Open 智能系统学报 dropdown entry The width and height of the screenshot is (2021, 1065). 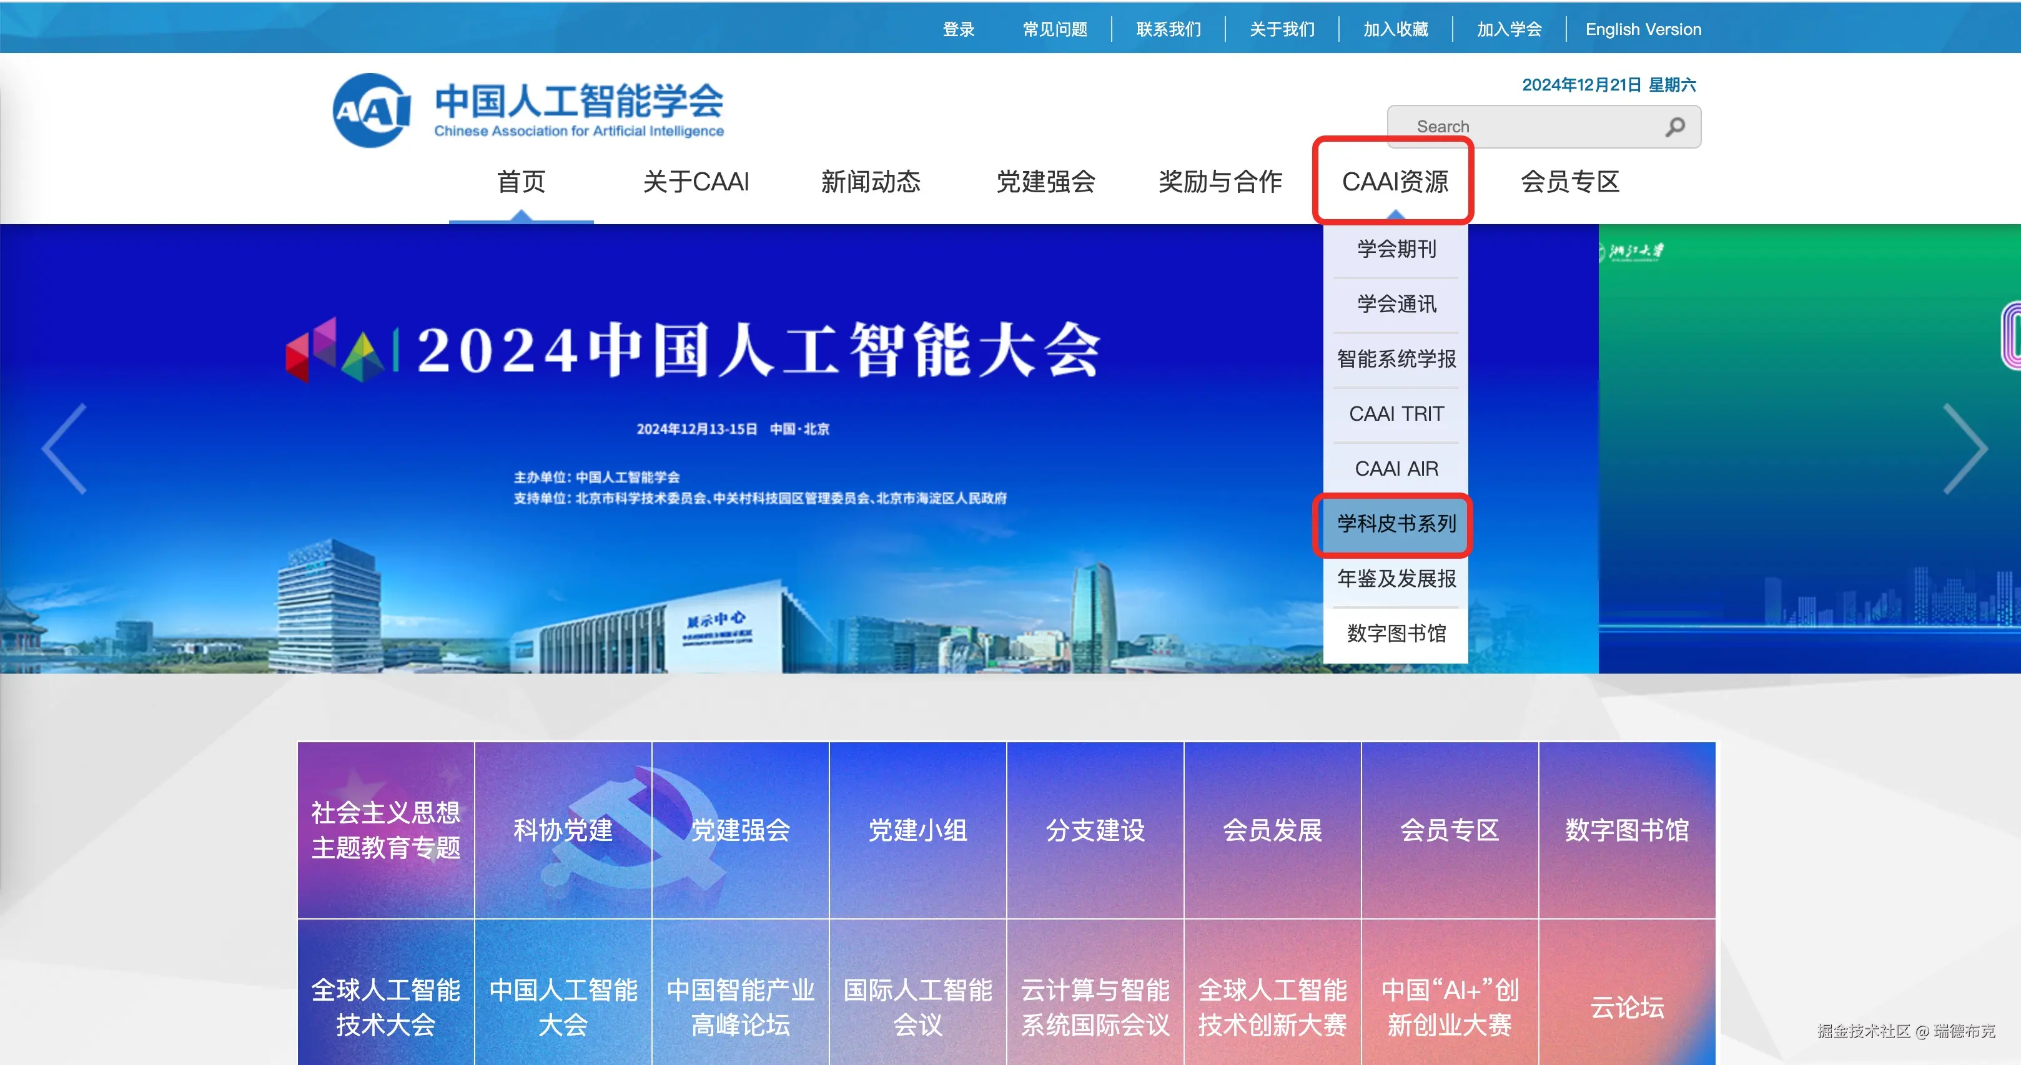coord(1396,359)
